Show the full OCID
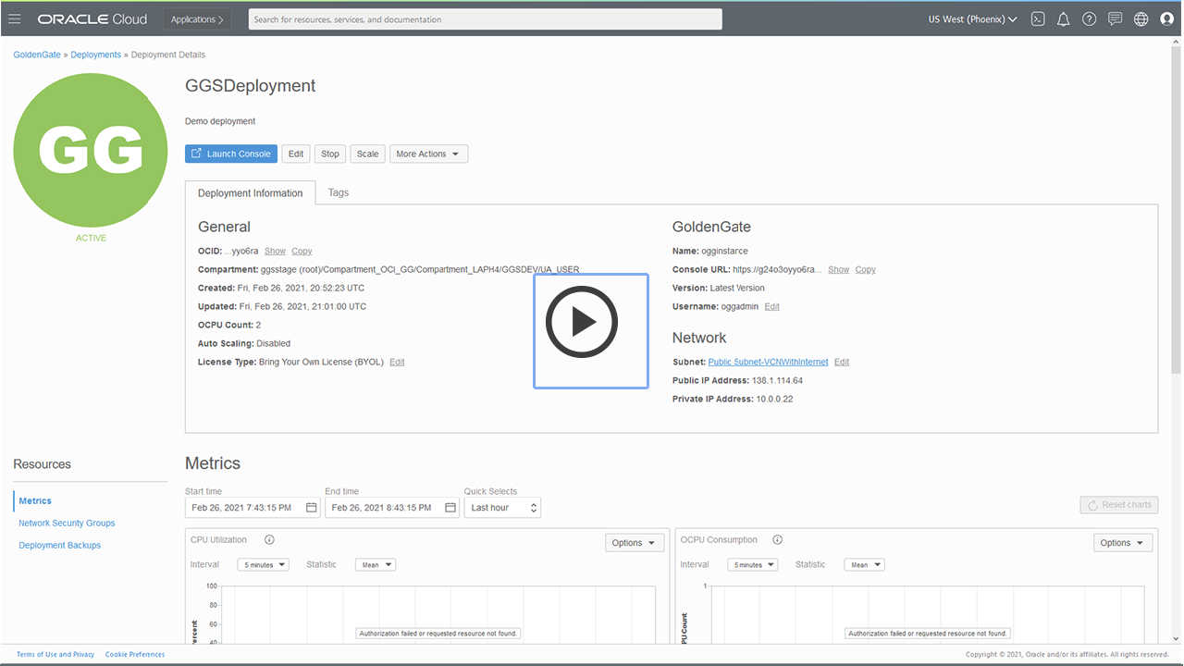This screenshot has height=666, width=1184. click(x=275, y=252)
